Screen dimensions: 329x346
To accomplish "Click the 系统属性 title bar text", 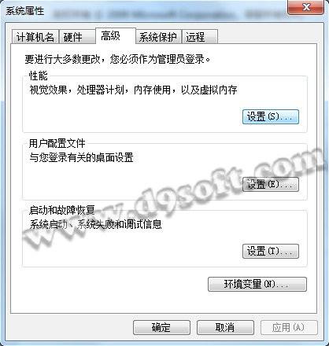I will (x=25, y=11).
